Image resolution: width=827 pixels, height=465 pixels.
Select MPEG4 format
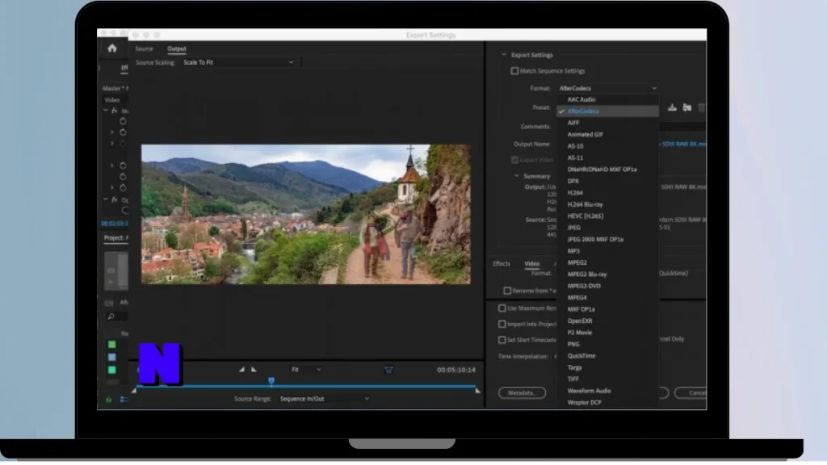[607, 297]
